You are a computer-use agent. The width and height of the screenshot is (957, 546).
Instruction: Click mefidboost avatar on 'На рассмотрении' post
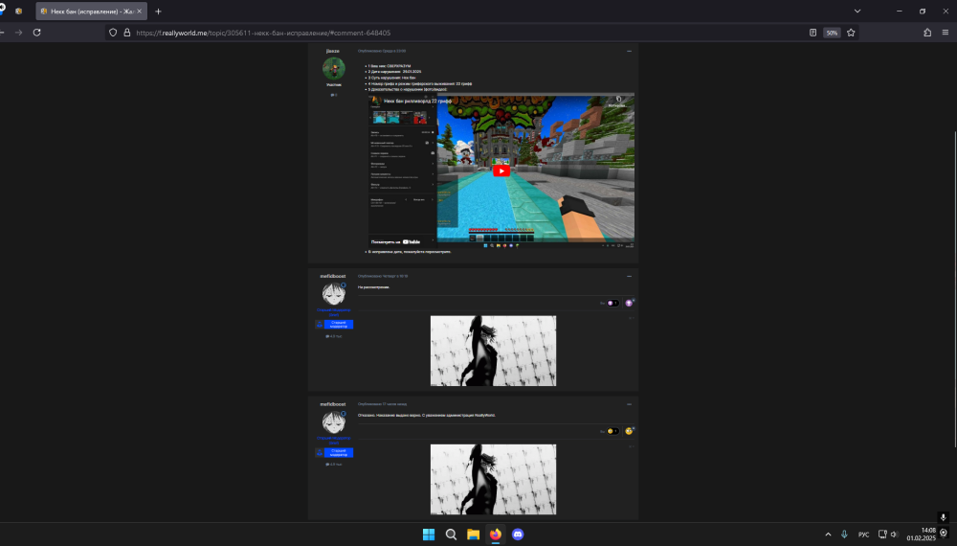click(334, 294)
